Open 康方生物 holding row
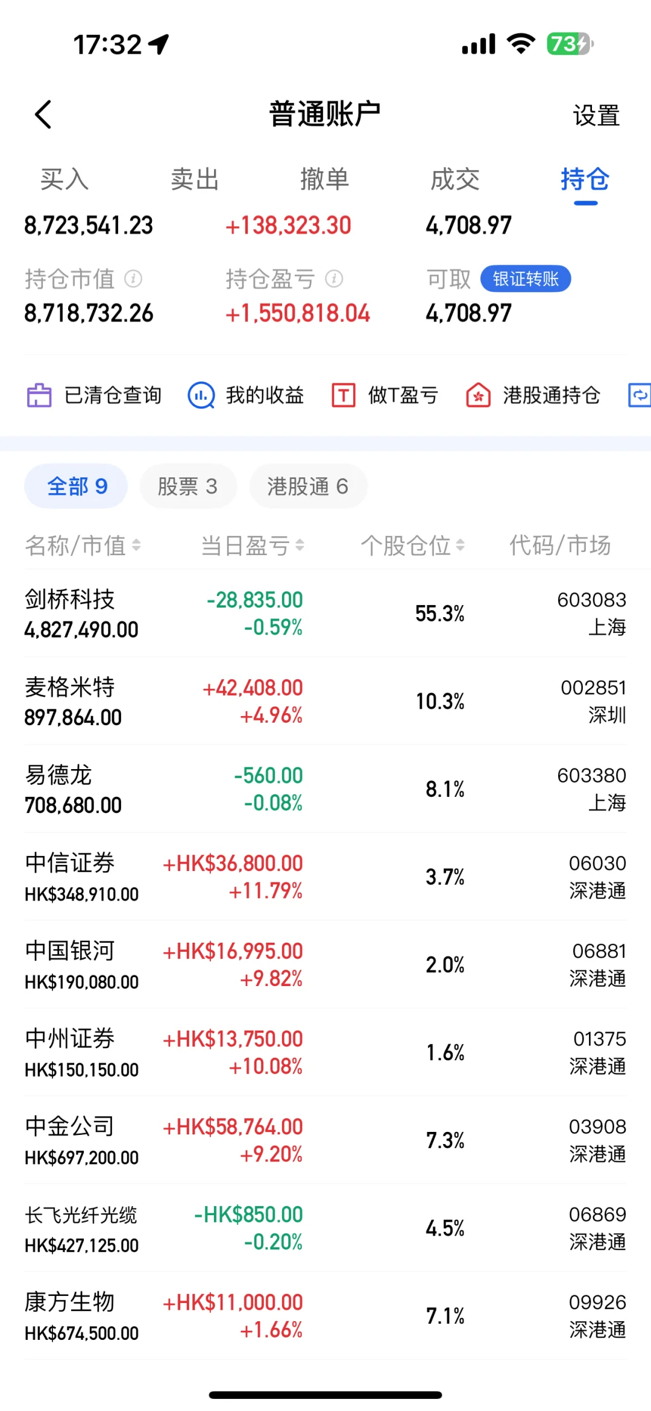Viewport: 651px width, 1411px height. [x=325, y=1316]
